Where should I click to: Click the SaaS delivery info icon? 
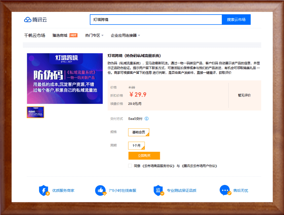(147, 119)
